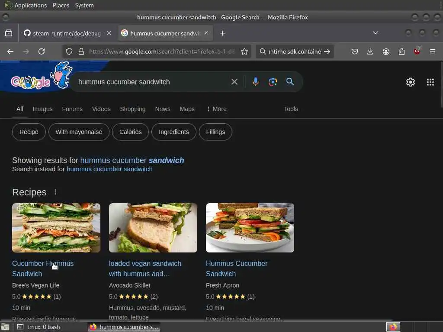Close the steam-runtime GitHub tab
Screen dimensions: 443x332
[109, 33]
